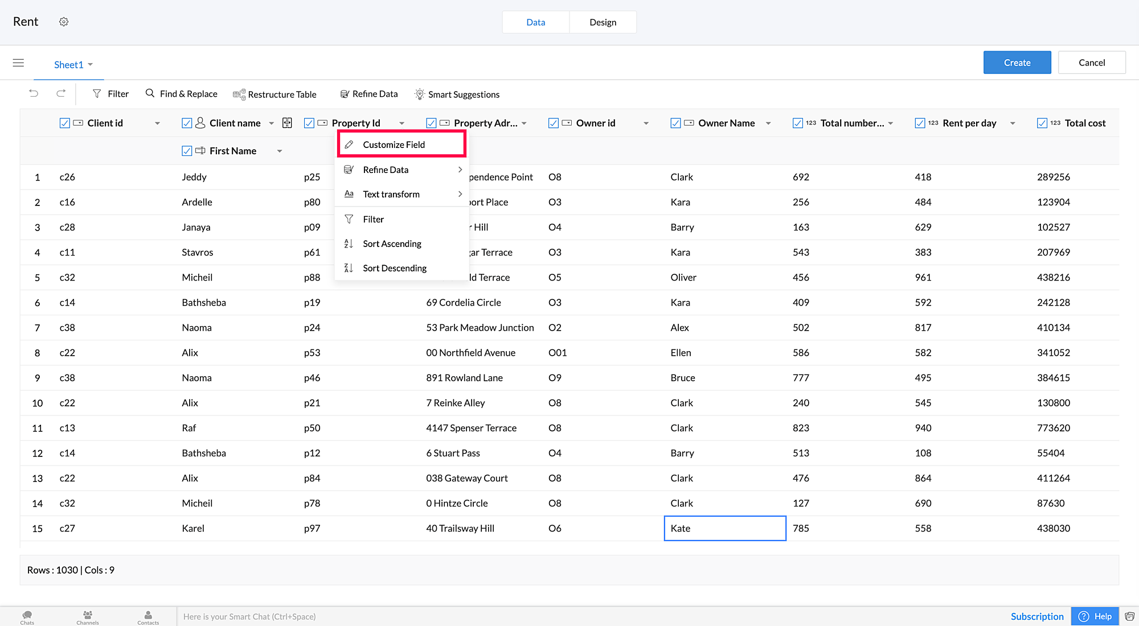Viewport: 1139px width, 626px height.
Task: Open the Subscription link
Action: coord(1036,616)
